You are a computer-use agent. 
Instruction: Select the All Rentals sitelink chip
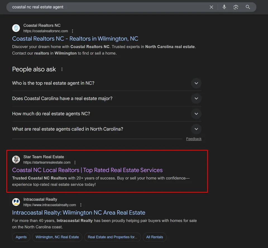[x=154, y=237]
